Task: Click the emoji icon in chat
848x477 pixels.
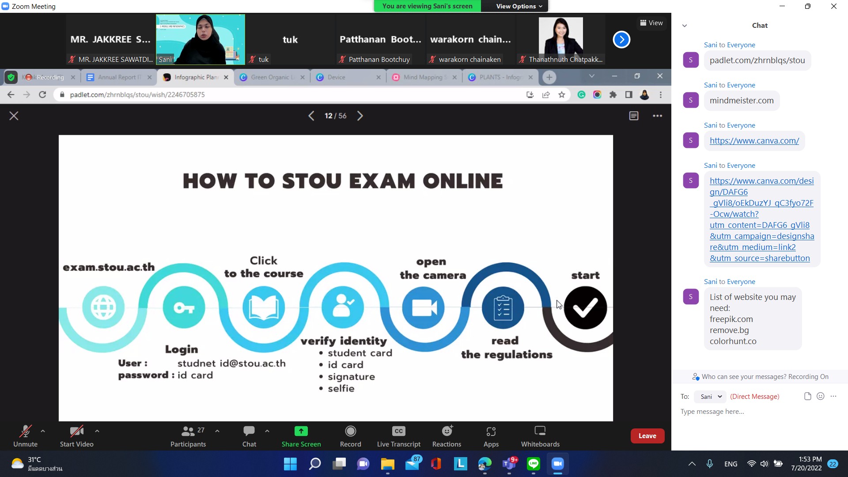Action: coord(820,396)
